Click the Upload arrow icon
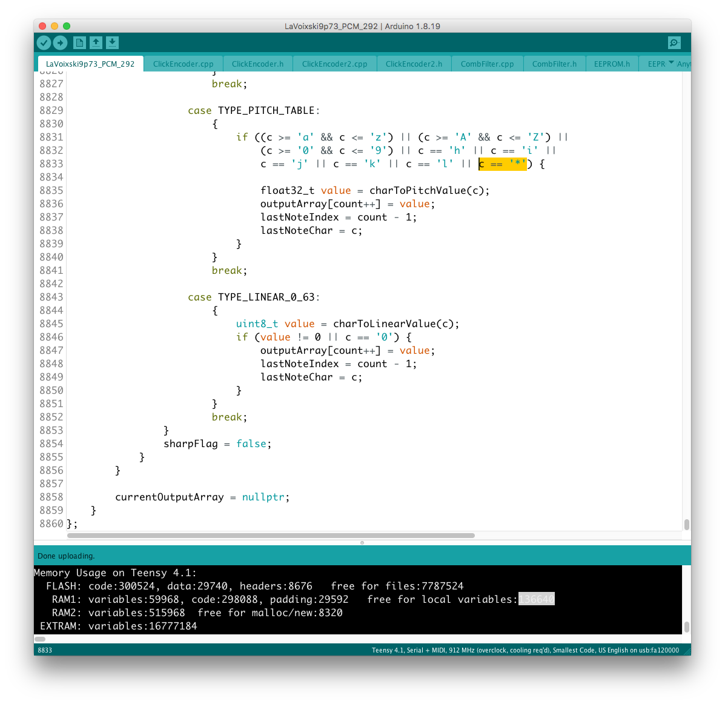The image size is (725, 704). [x=60, y=42]
